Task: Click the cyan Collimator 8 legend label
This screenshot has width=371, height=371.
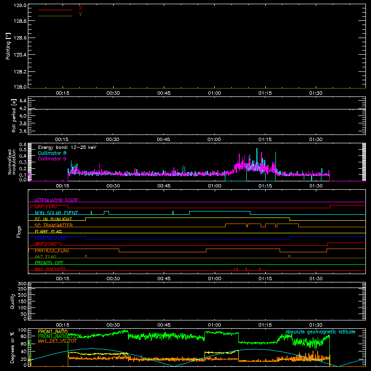Action: tap(52, 153)
